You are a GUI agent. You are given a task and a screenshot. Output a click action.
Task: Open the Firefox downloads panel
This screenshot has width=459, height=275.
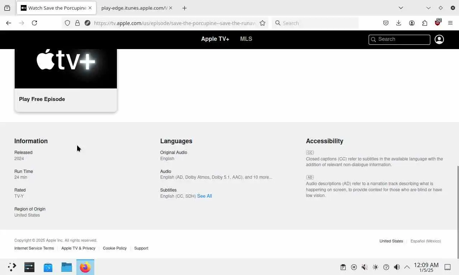pos(399,23)
